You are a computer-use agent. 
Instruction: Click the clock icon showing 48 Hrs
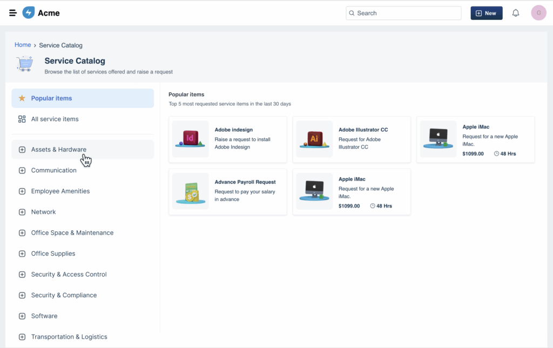pyautogui.click(x=497, y=153)
